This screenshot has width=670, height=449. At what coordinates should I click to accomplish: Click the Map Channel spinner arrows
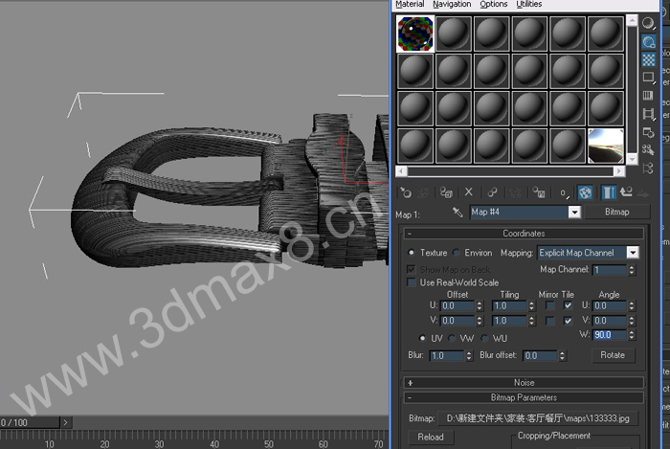pos(632,270)
